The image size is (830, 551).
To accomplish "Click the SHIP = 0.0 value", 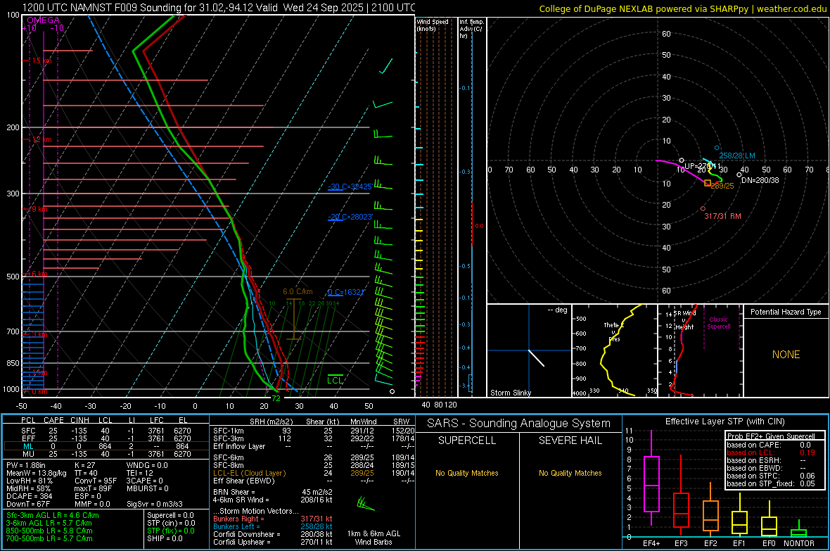I will (x=165, y=538).
